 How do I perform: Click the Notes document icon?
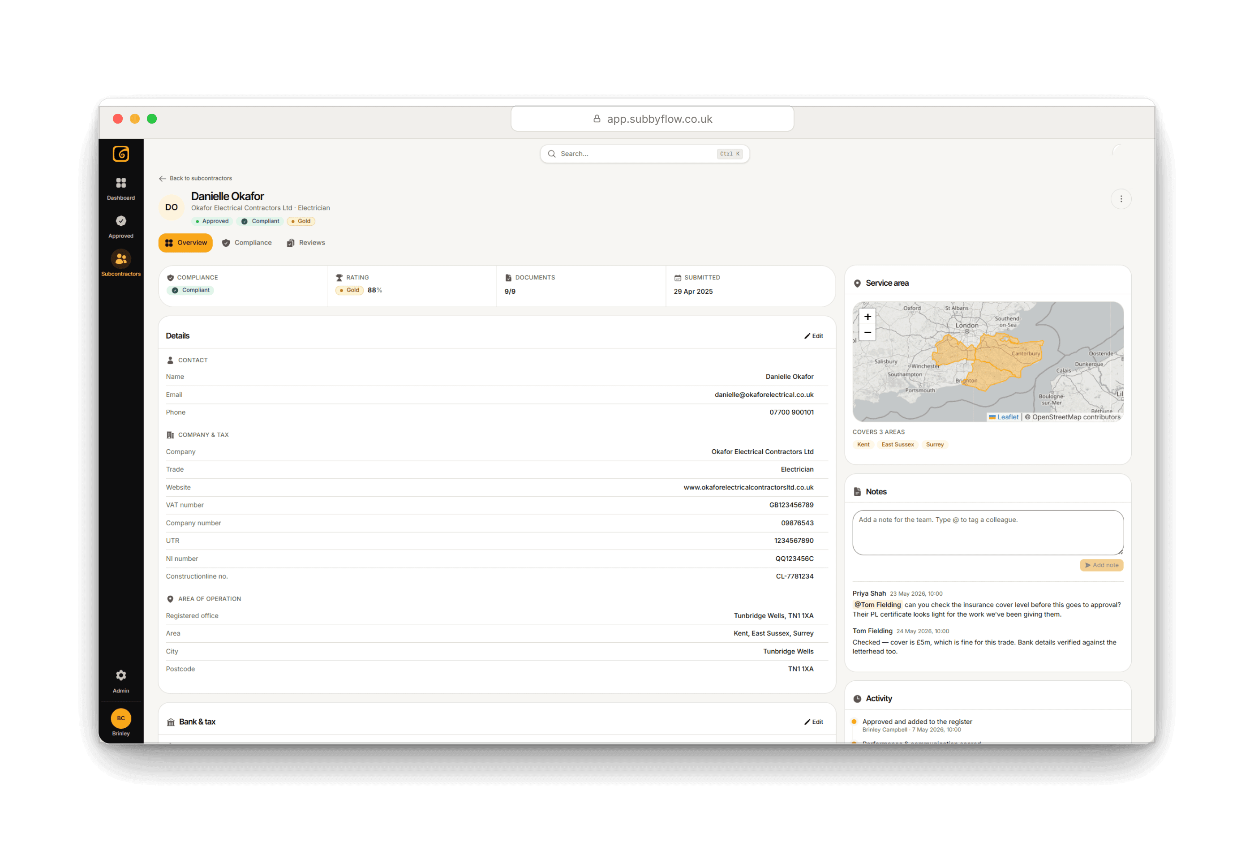(x=857, y=492)
